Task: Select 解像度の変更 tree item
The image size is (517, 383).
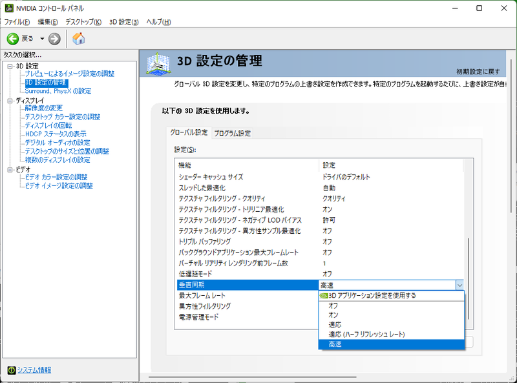Action: tap(43, 108)
